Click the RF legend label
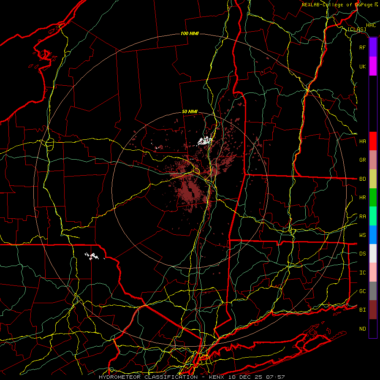This screenshot has height=380, width=380. [x=362, y=47]
